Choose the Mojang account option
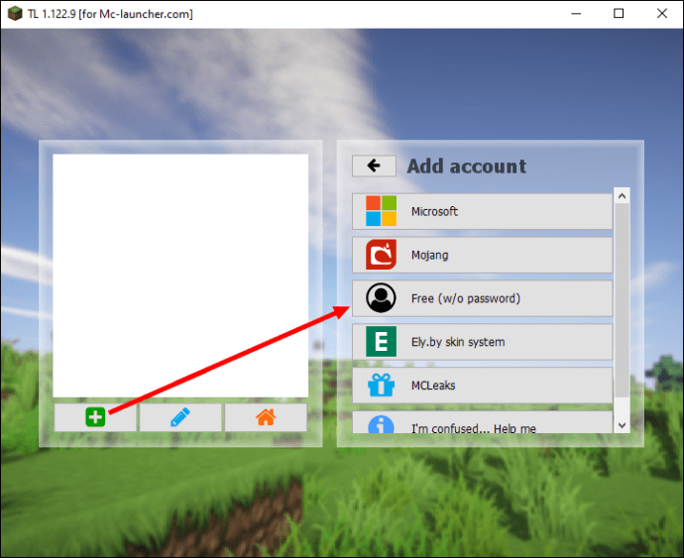Viewport: 684px width, 558px height. [x=482, y=255]
